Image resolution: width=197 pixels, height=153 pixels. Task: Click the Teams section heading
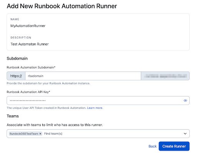13,116
